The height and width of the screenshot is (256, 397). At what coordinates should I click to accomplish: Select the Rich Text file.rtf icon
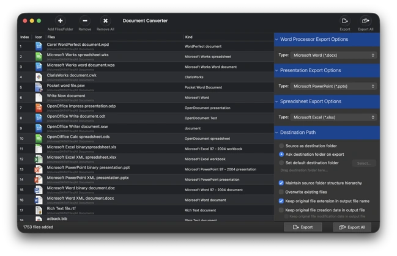39,210
